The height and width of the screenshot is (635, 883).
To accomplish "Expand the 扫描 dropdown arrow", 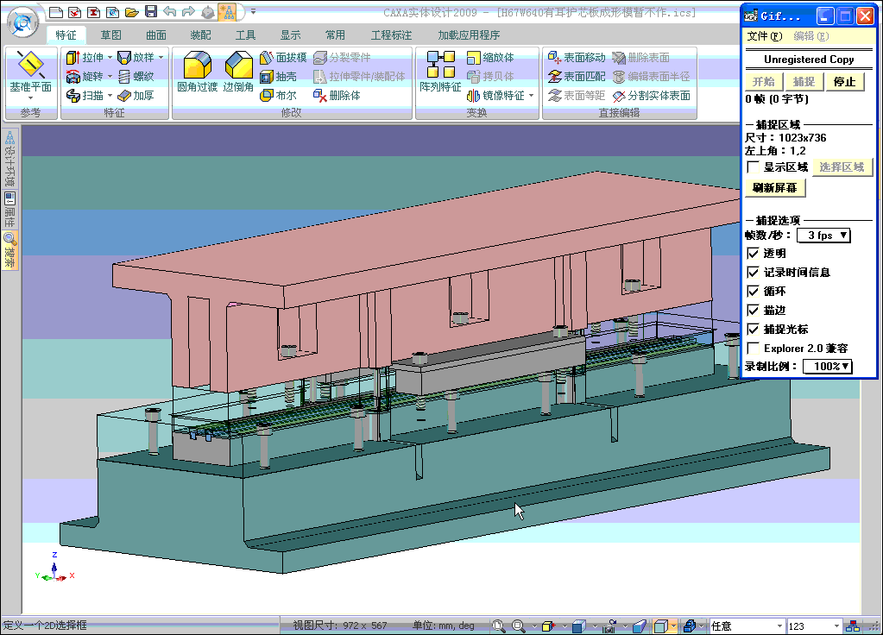I will pos(110,95).
